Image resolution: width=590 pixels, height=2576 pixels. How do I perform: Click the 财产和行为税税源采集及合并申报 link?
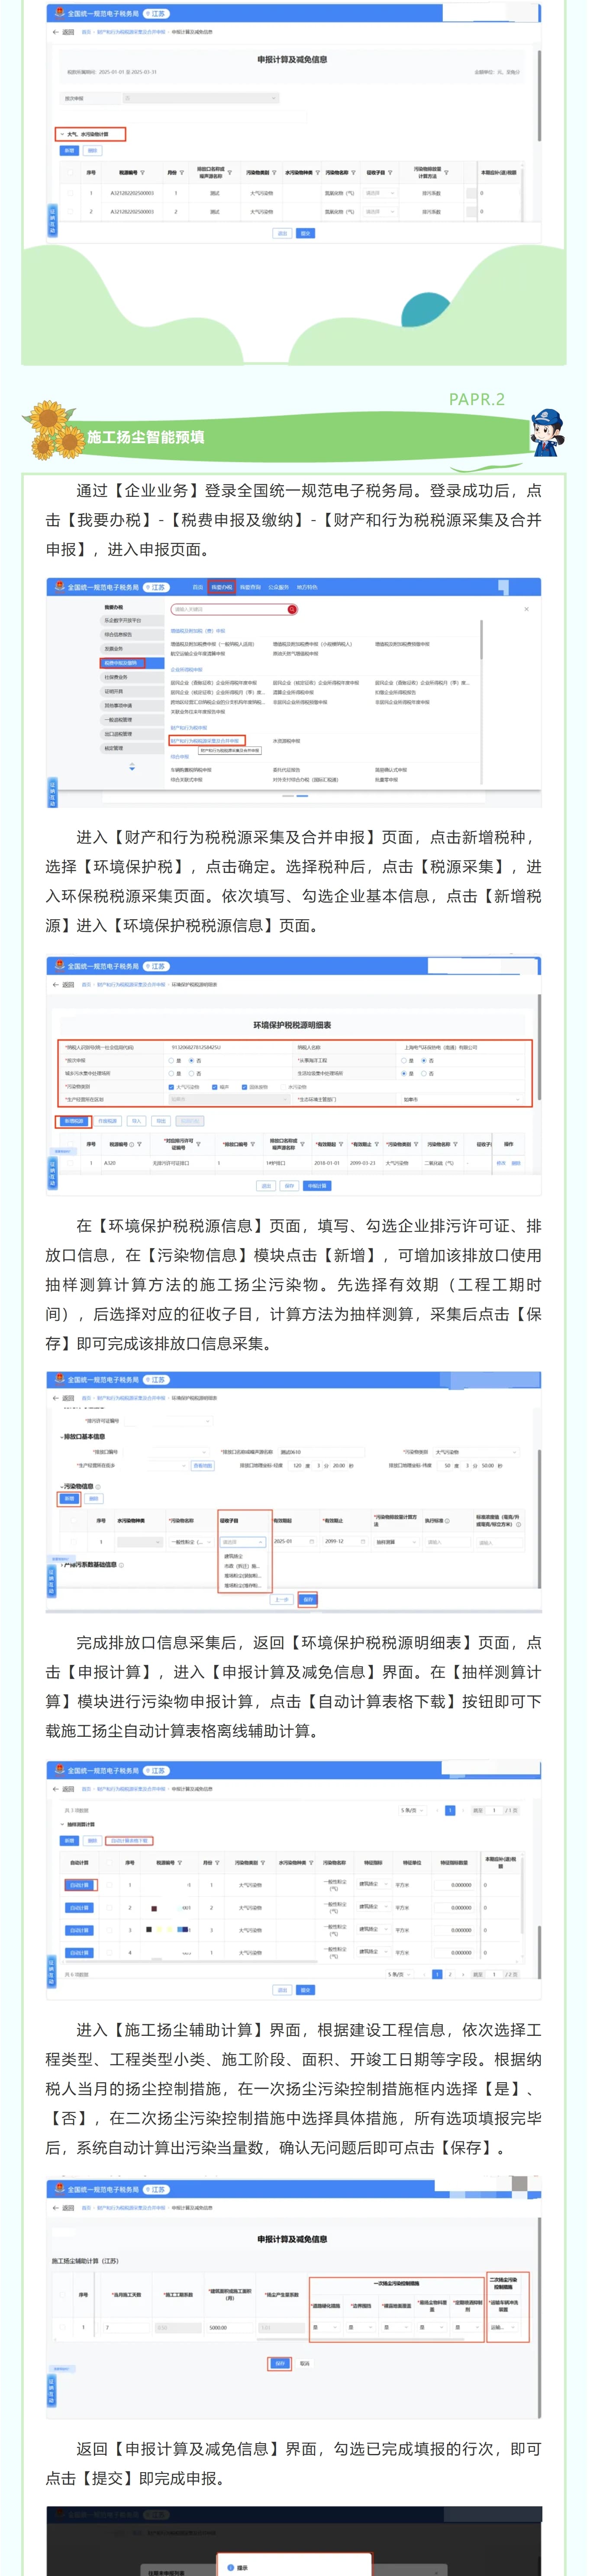pyautogui.click(x=205, y=741)
